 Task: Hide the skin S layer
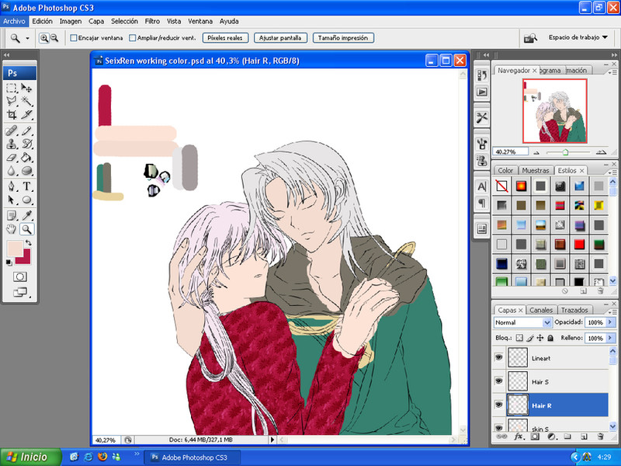pos(499,427)
